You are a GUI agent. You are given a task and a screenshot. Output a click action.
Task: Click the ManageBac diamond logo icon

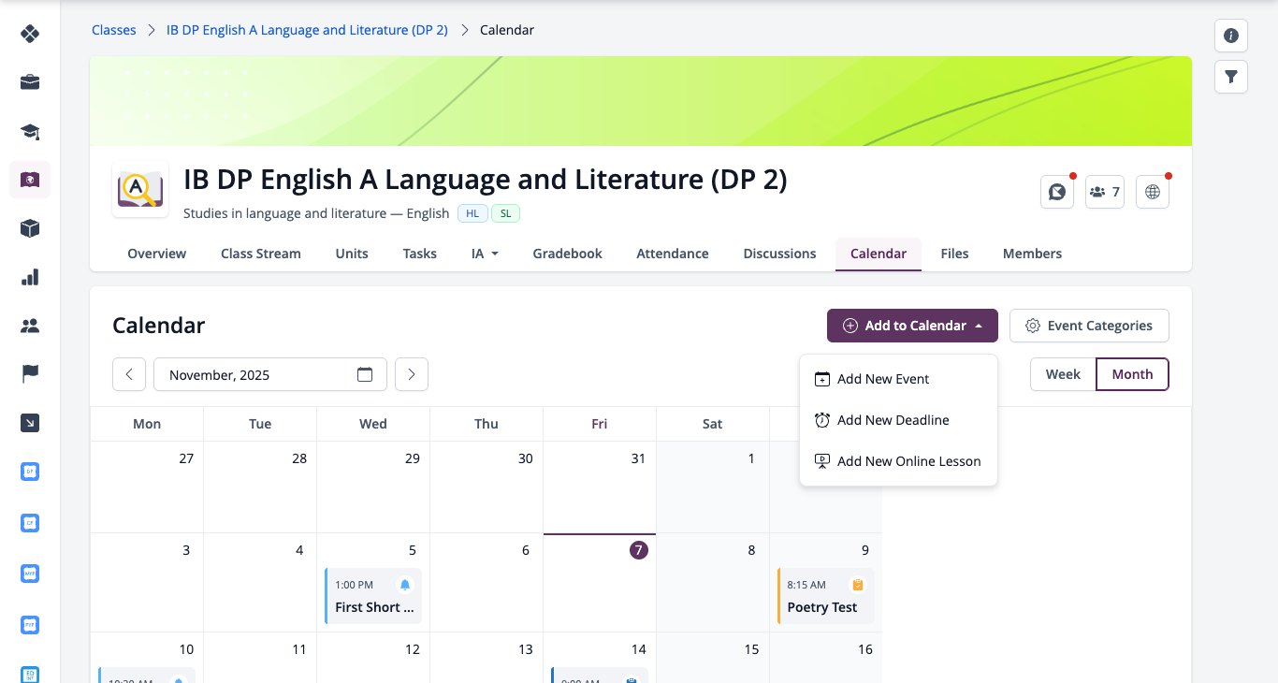coord(30,35)
